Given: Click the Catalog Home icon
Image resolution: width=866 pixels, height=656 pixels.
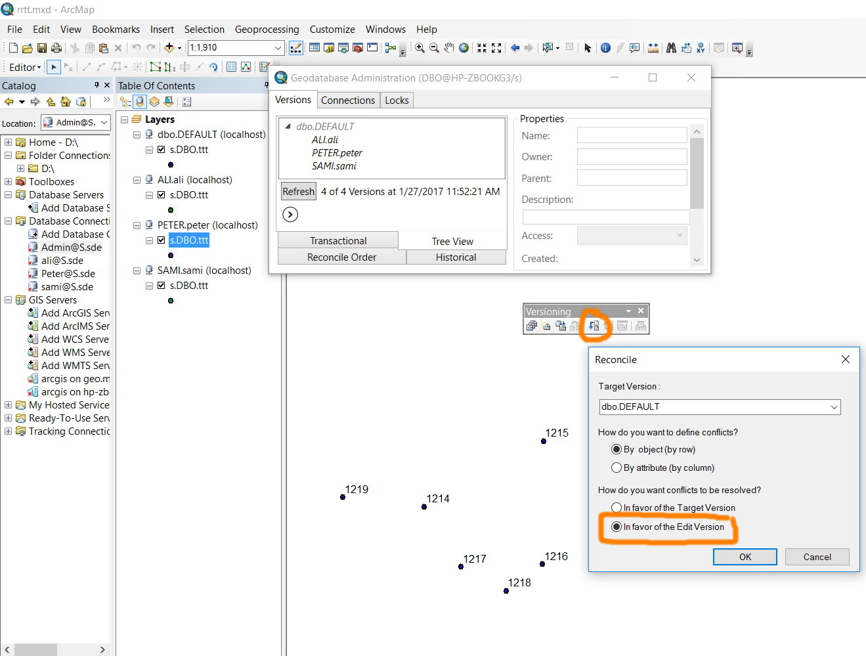Looking at the screenshot, I should pos(66,102).
